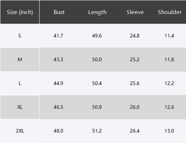
Task: Click bust value 41.7 for size S
Action: 58,36
